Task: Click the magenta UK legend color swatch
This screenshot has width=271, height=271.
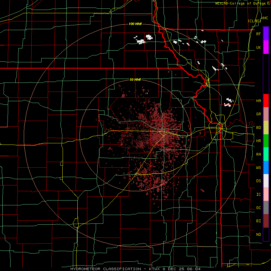Action: pyautogui.click(x=266, y=47)
